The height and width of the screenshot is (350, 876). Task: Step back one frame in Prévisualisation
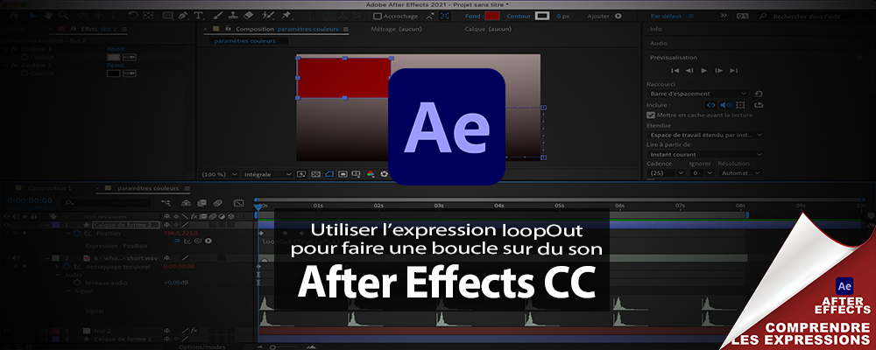pyautogui.click(x=689, y=70)
